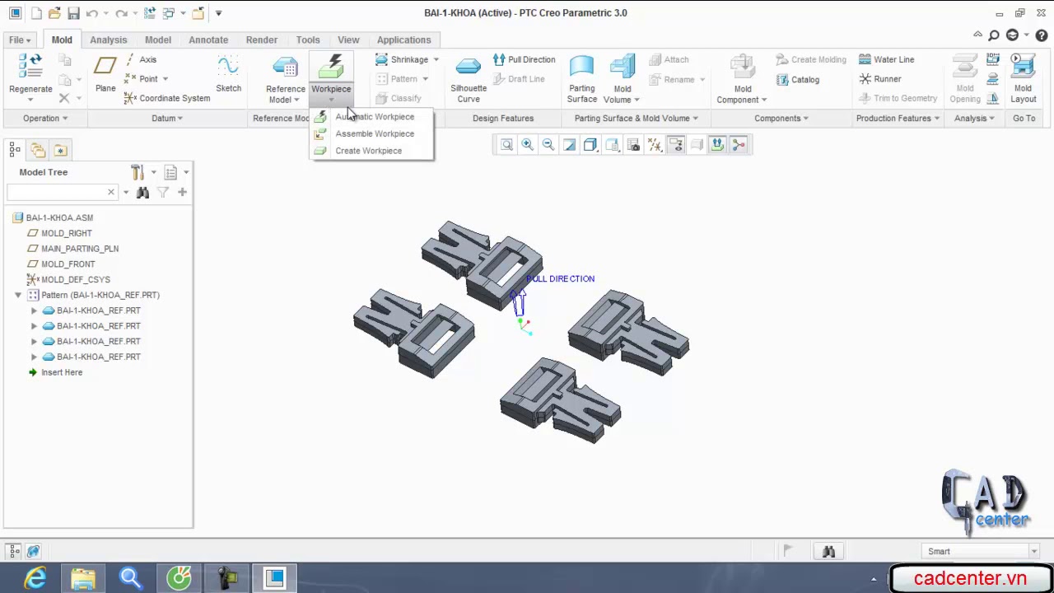The width and height of the screenshot is (1054, 593).
Task: Open a file with the folder icon
Action: click(54, 13)
